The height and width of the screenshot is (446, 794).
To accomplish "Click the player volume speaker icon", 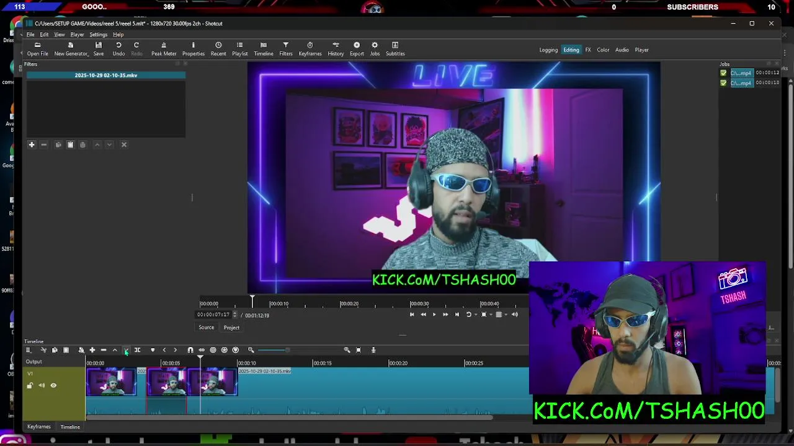I will [x=515, y=315].
